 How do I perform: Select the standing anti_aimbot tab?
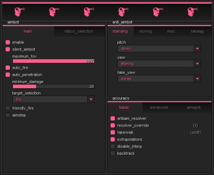pos(121,31)
